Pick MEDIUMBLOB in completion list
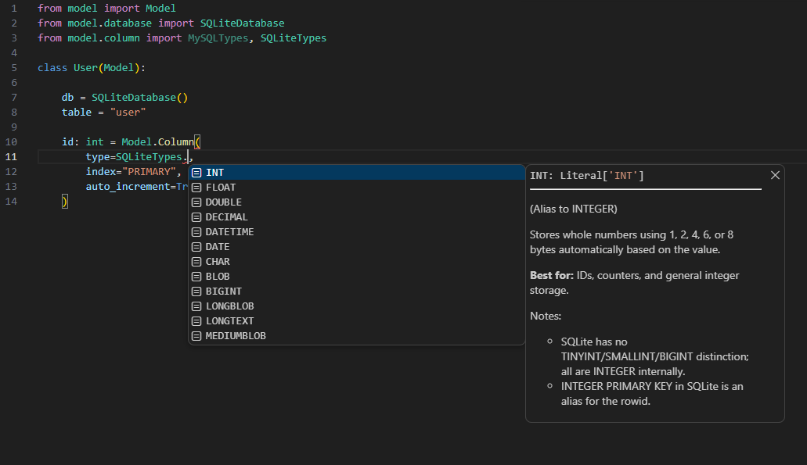 click(357, 337)
